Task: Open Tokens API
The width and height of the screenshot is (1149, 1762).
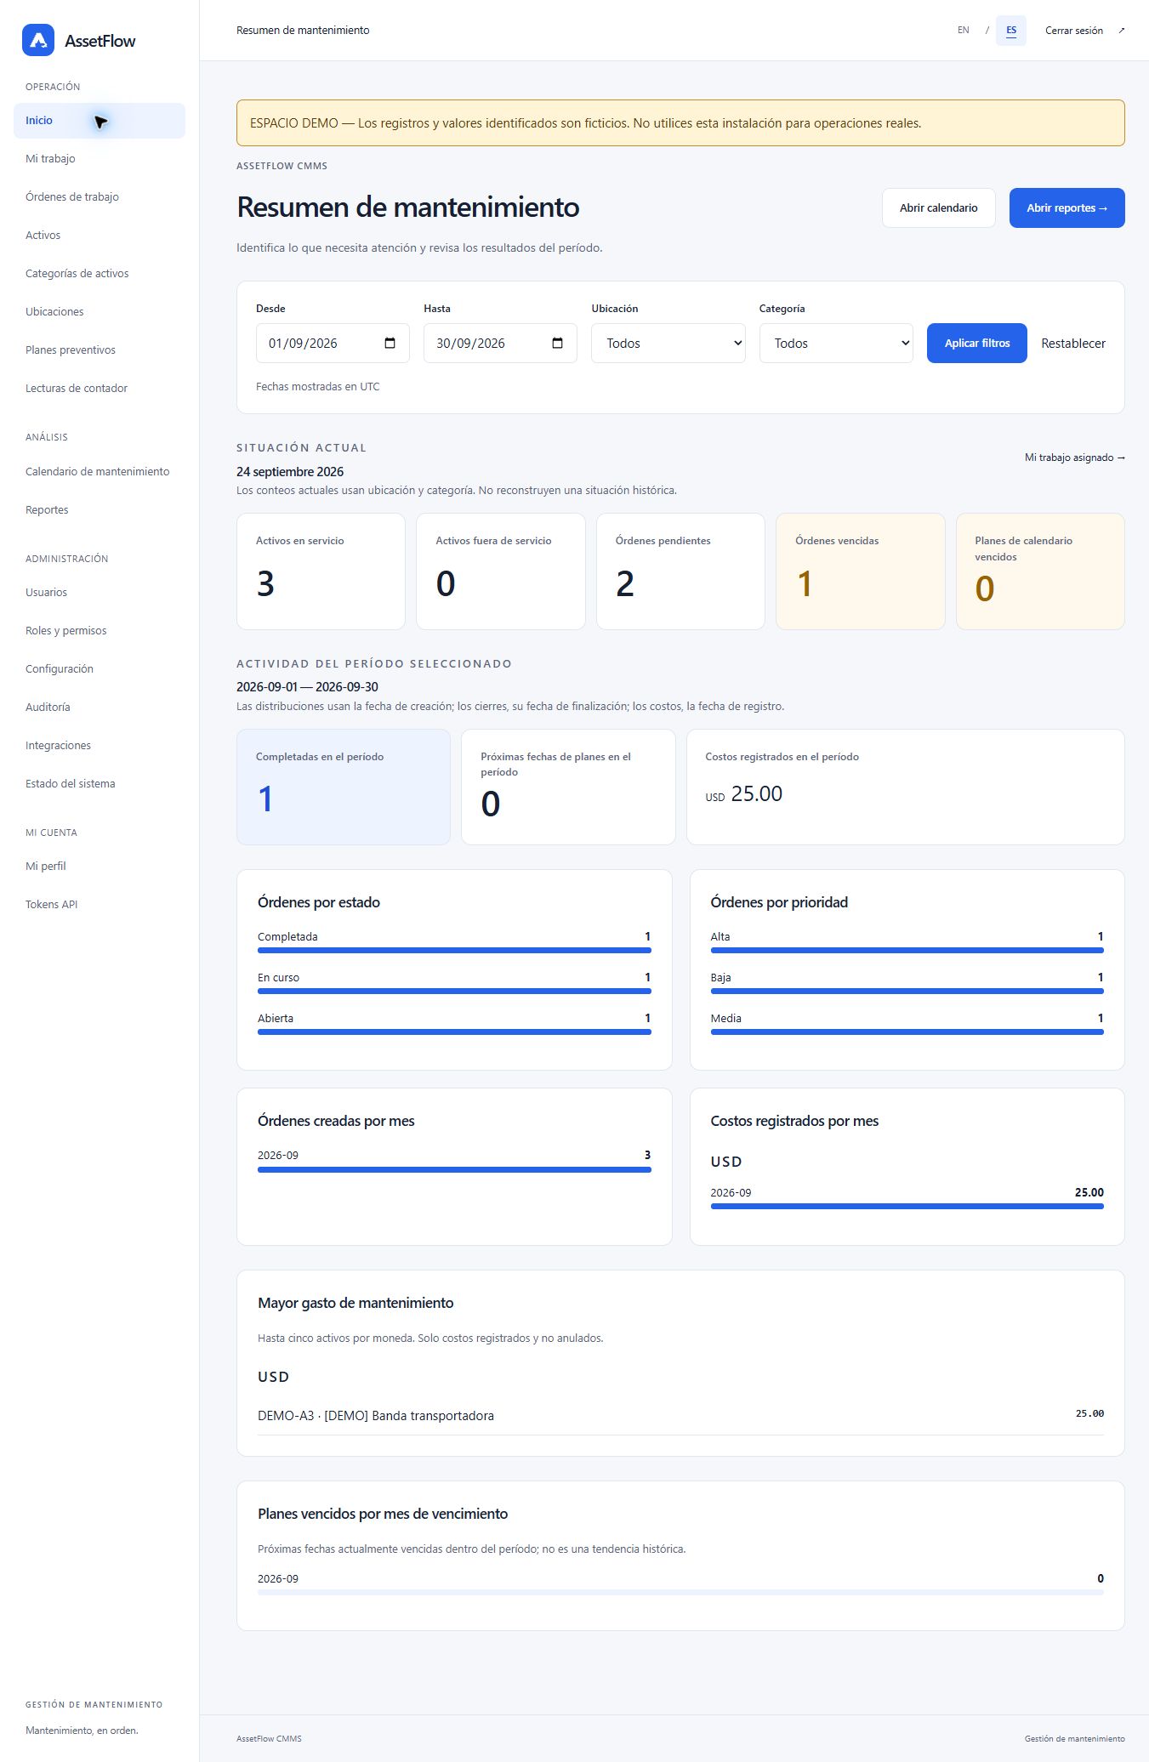Action: (100, 905)
